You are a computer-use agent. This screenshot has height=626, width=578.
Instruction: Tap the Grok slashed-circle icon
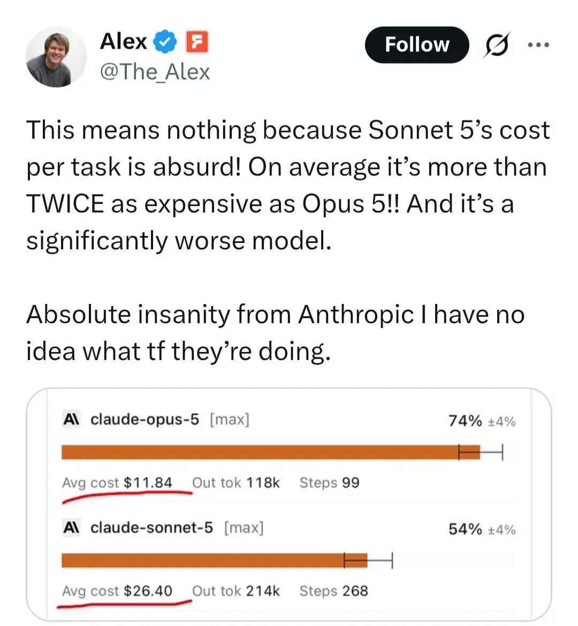tap(497, 45)
